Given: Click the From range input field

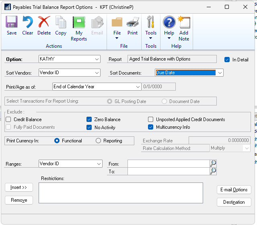Looking at the screenshot, I should pyautogui.click(x=169, y=164).
